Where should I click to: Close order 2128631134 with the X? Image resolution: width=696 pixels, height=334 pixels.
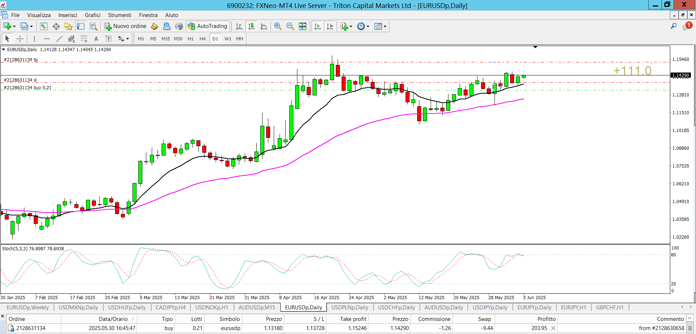coord(553,328)
